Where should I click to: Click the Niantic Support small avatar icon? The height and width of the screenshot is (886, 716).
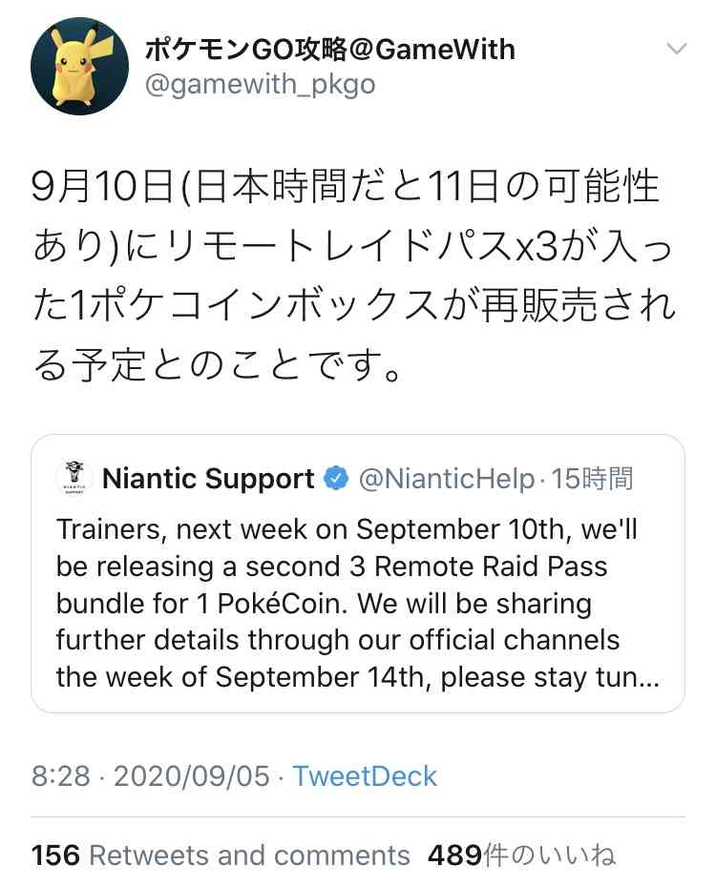(x=73, y=477)
